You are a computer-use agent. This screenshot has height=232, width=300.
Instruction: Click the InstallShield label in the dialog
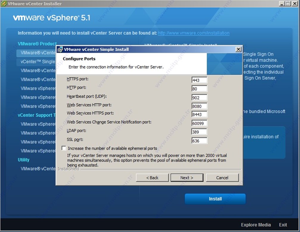point(69,169)
